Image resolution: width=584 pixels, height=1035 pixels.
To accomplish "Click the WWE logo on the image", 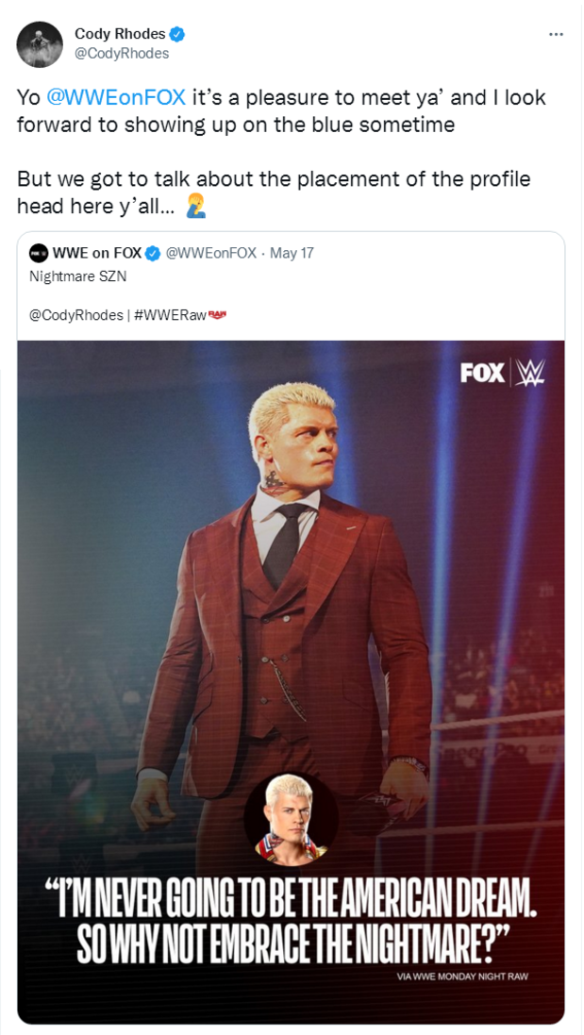I will (x=530, y=374).
